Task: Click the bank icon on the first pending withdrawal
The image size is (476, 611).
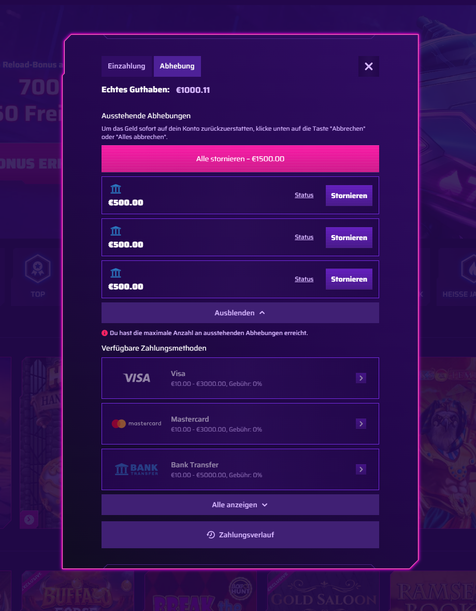Action: tap(116, 189)
